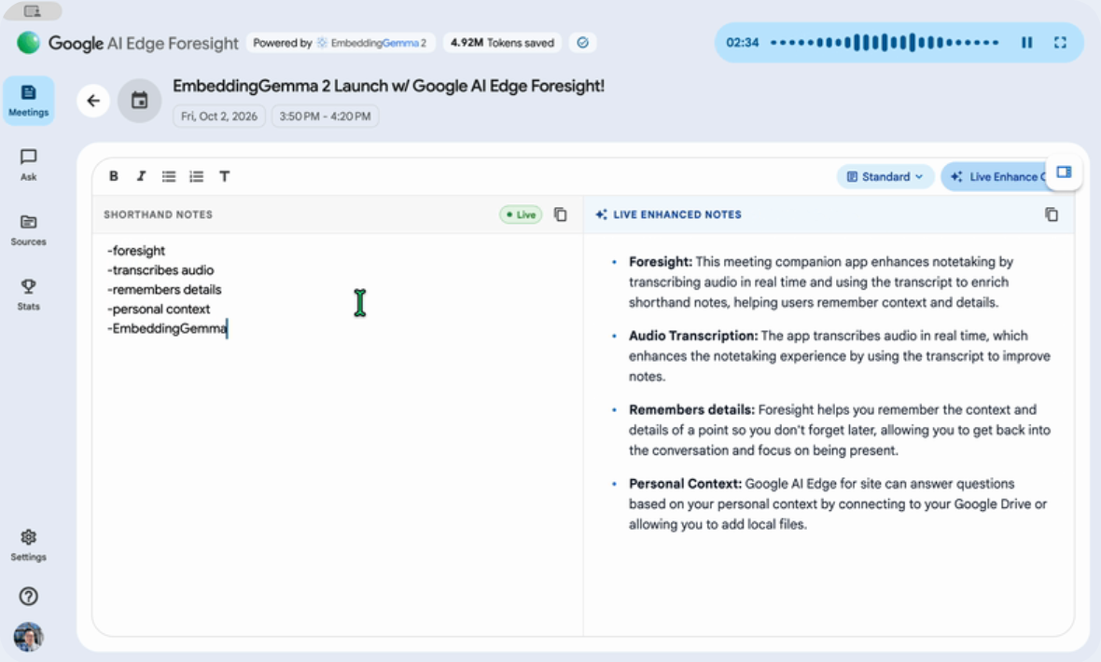Insert a numbered list
The image size is (1101, 662).
click(197, 176)
